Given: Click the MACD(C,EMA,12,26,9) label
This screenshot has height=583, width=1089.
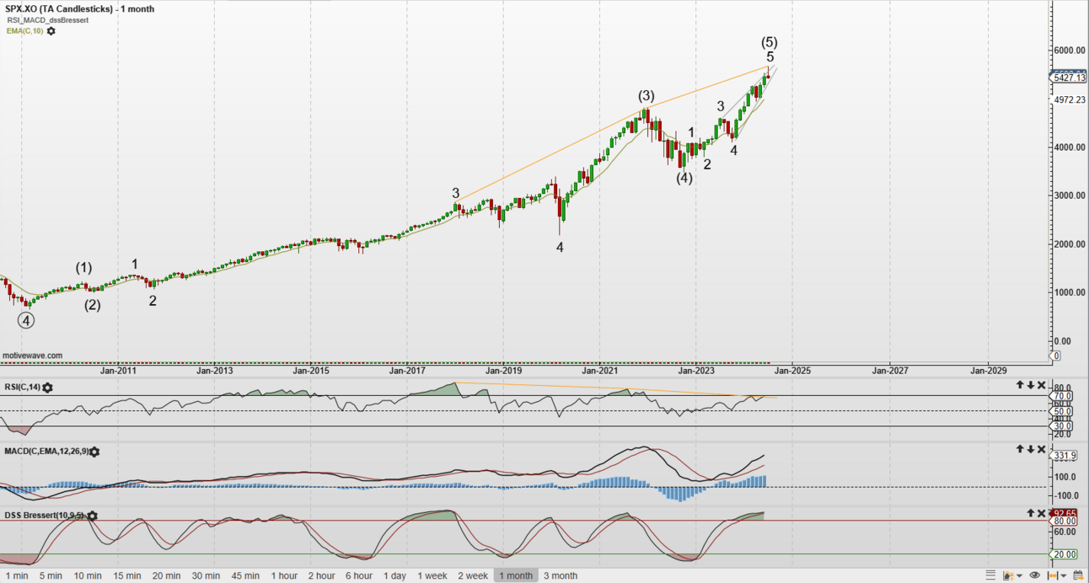Looking at the screenshot, I should pos(46,452).
